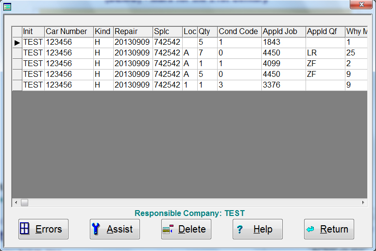The width and height of the screenshot is (376, 251).
Task: Click the wrench icon on Assist button
Action: [96, 229]
